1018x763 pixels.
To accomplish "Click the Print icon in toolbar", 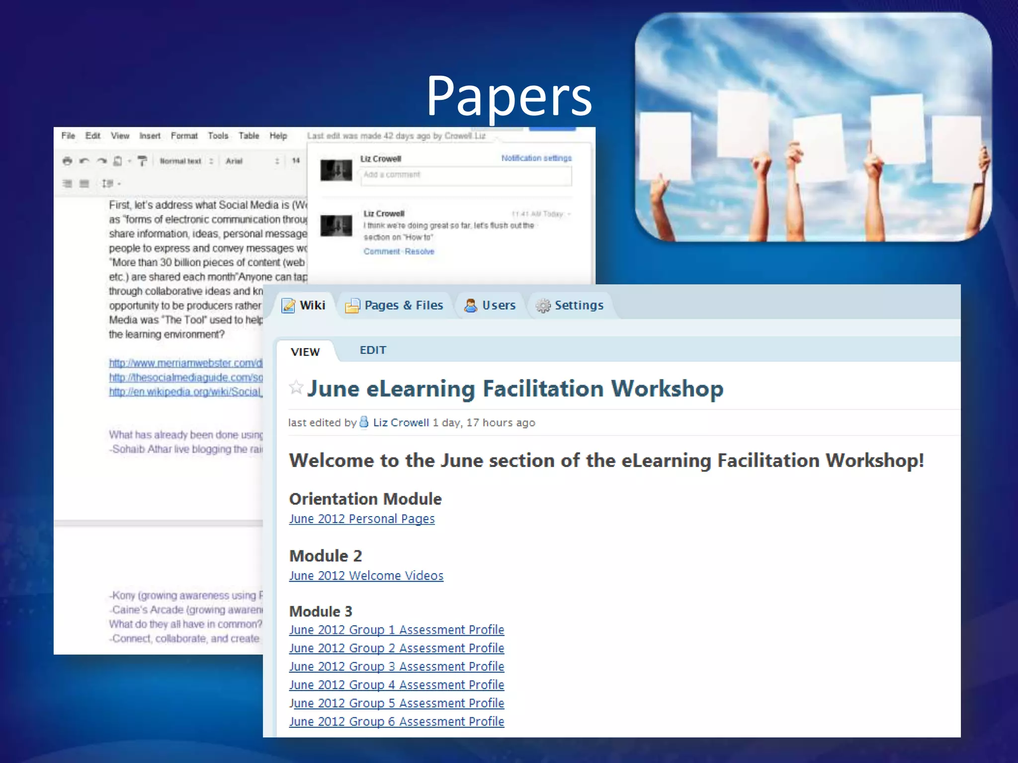I will coord(67,161).
